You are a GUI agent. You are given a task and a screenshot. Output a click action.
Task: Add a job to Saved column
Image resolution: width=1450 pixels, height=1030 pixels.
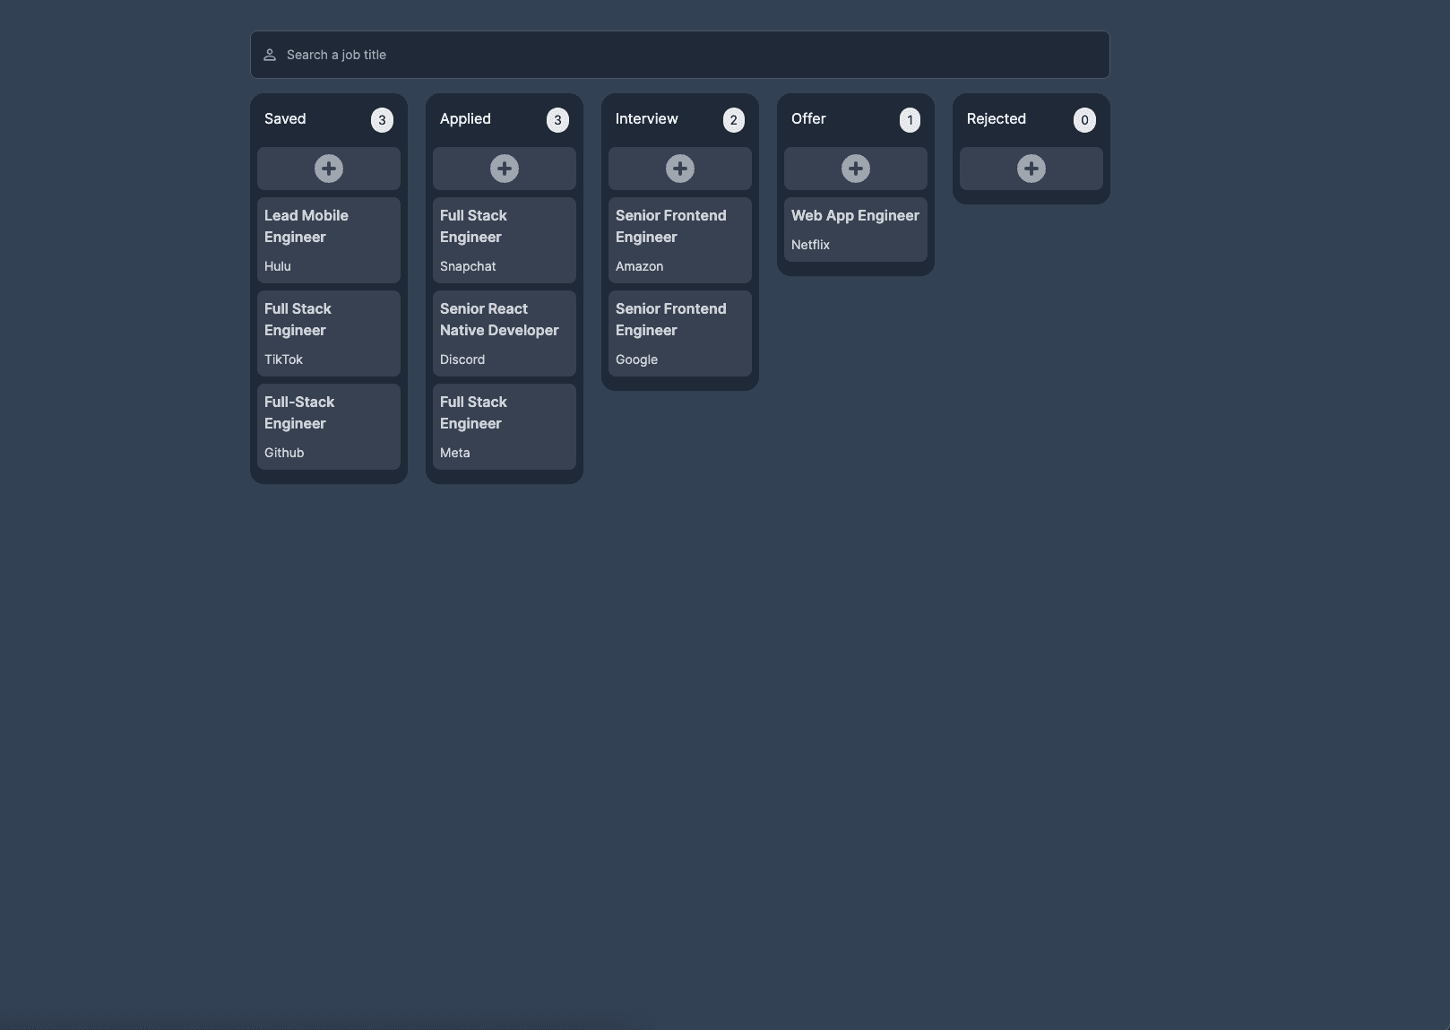pos(329,169)
